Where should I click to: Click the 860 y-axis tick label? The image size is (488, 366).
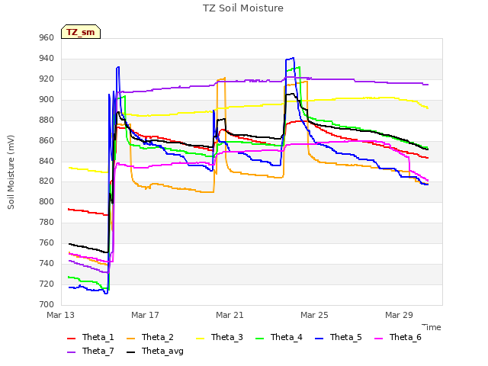click(47, 140)
